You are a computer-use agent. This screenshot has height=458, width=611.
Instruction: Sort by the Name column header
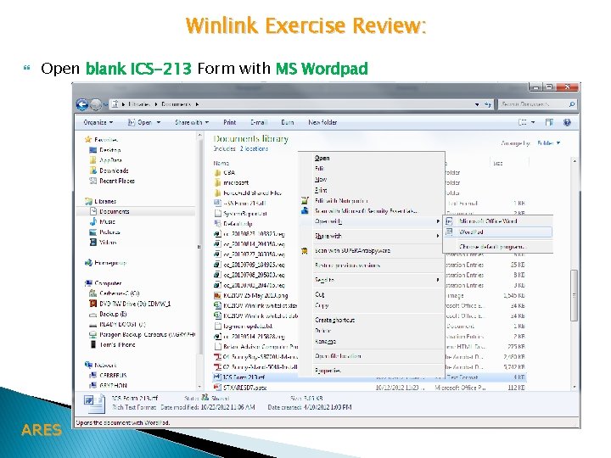[221, 163]
